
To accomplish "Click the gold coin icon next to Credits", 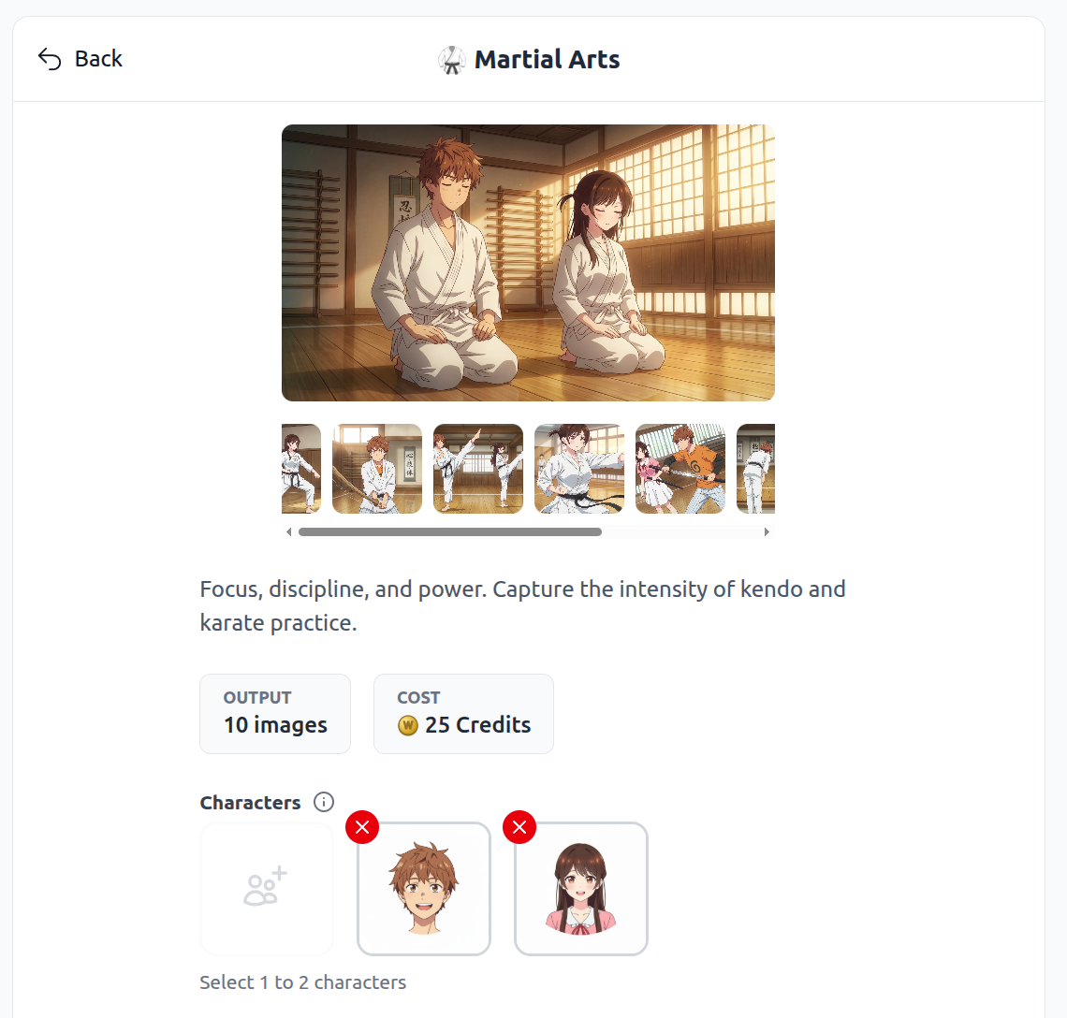I will (x=406, y=725).
